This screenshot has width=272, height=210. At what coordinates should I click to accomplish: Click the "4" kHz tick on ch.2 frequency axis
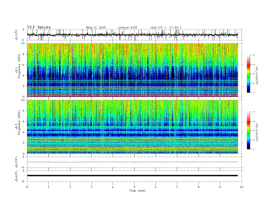coord(24,132)
